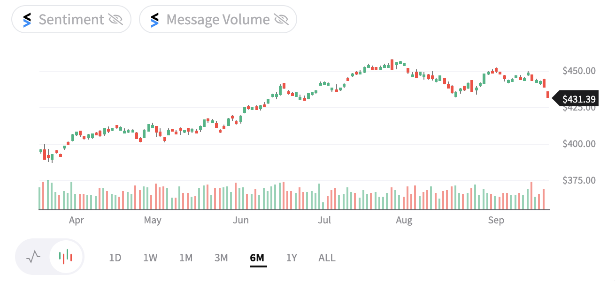Open the 1M chart view
The height and width of the screenshot is (281, 615).
tap(186, 257)
